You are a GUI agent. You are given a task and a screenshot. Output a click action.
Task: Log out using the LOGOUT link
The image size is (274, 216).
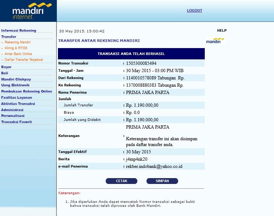click(195, 11)
